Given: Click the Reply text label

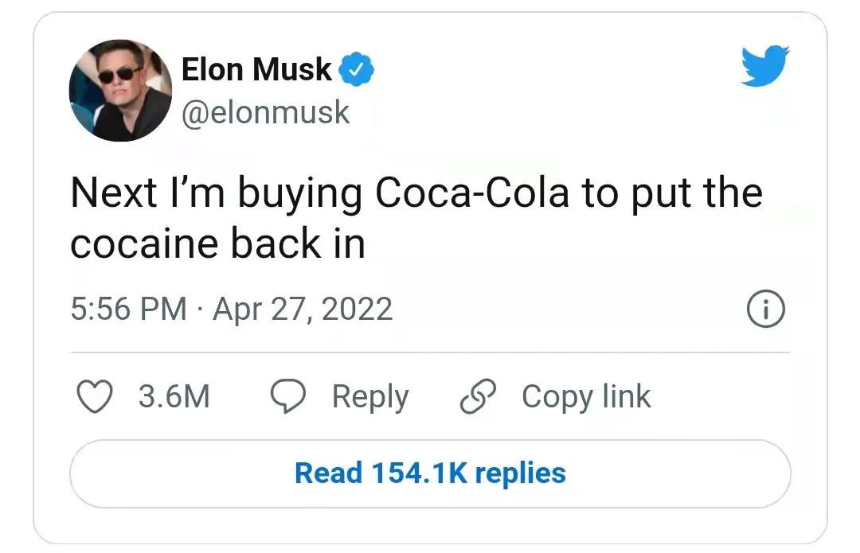Looking at the screenshot, I should pyautogui.click(x=370, y=397).
